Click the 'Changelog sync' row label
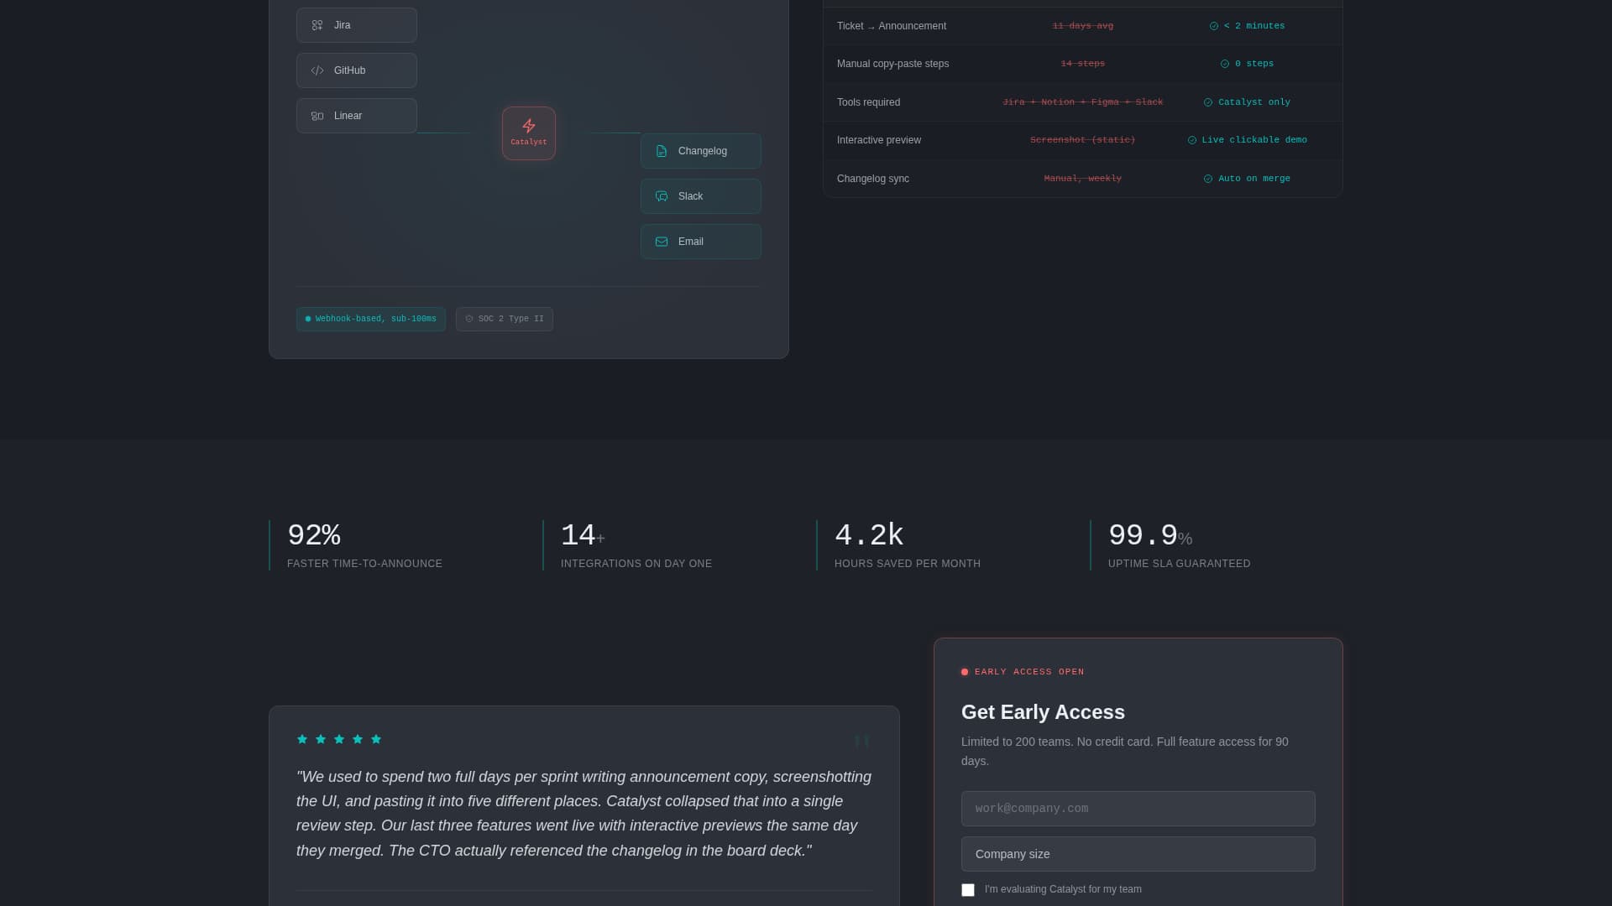This screenshot has width=1612, height=906. click(873, 179)
